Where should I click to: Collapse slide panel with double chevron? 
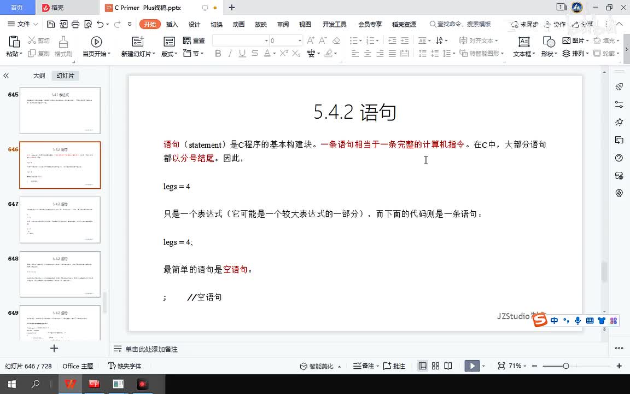tap(5, 76)
